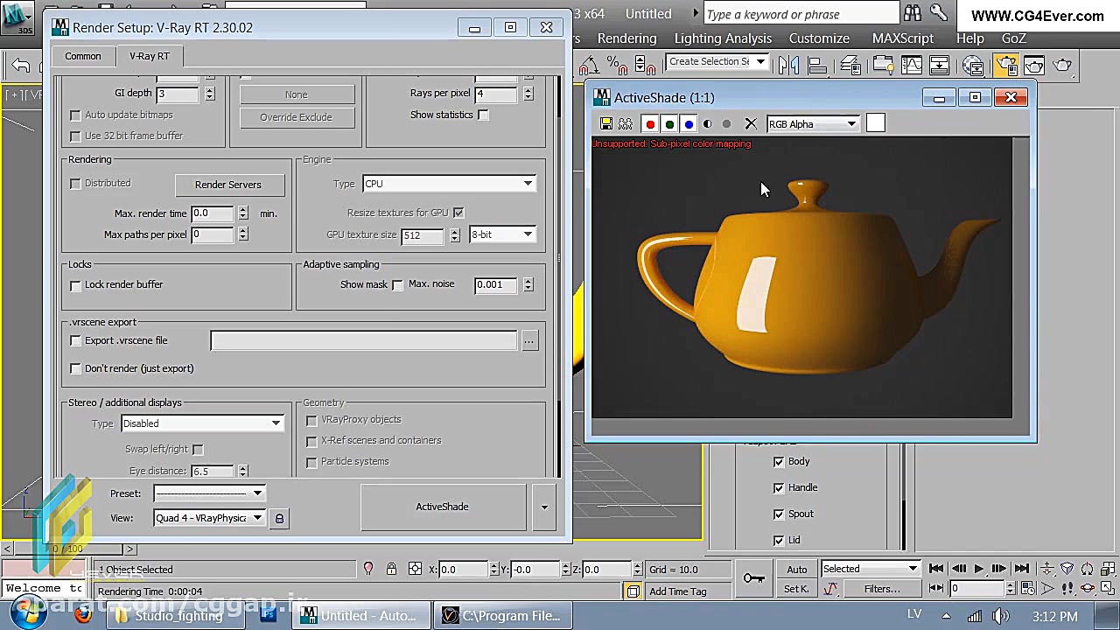Enable the red channel in ActiveShade
The height and width of the screenshot is (630, 1120).
650,124
